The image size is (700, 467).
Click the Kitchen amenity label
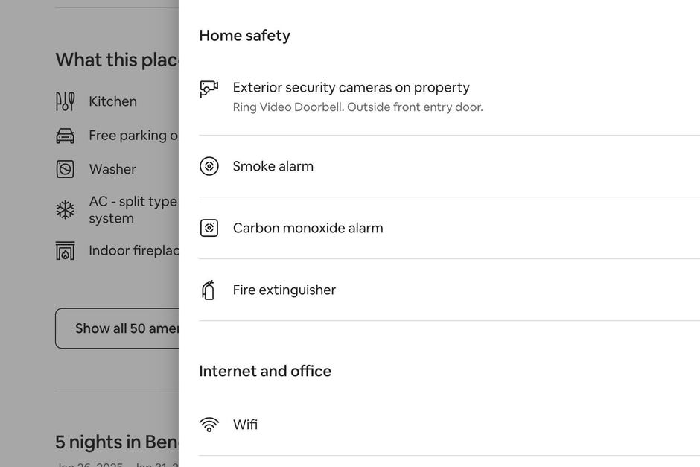coord(113,101)
